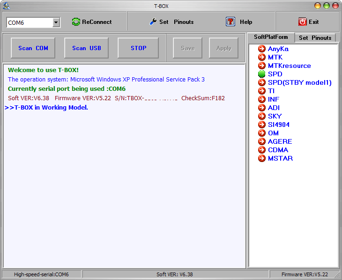Click the red arrow icon beside MTK
Image resolution: width=342 pixels, height=280 pixels.
point(261,57)
